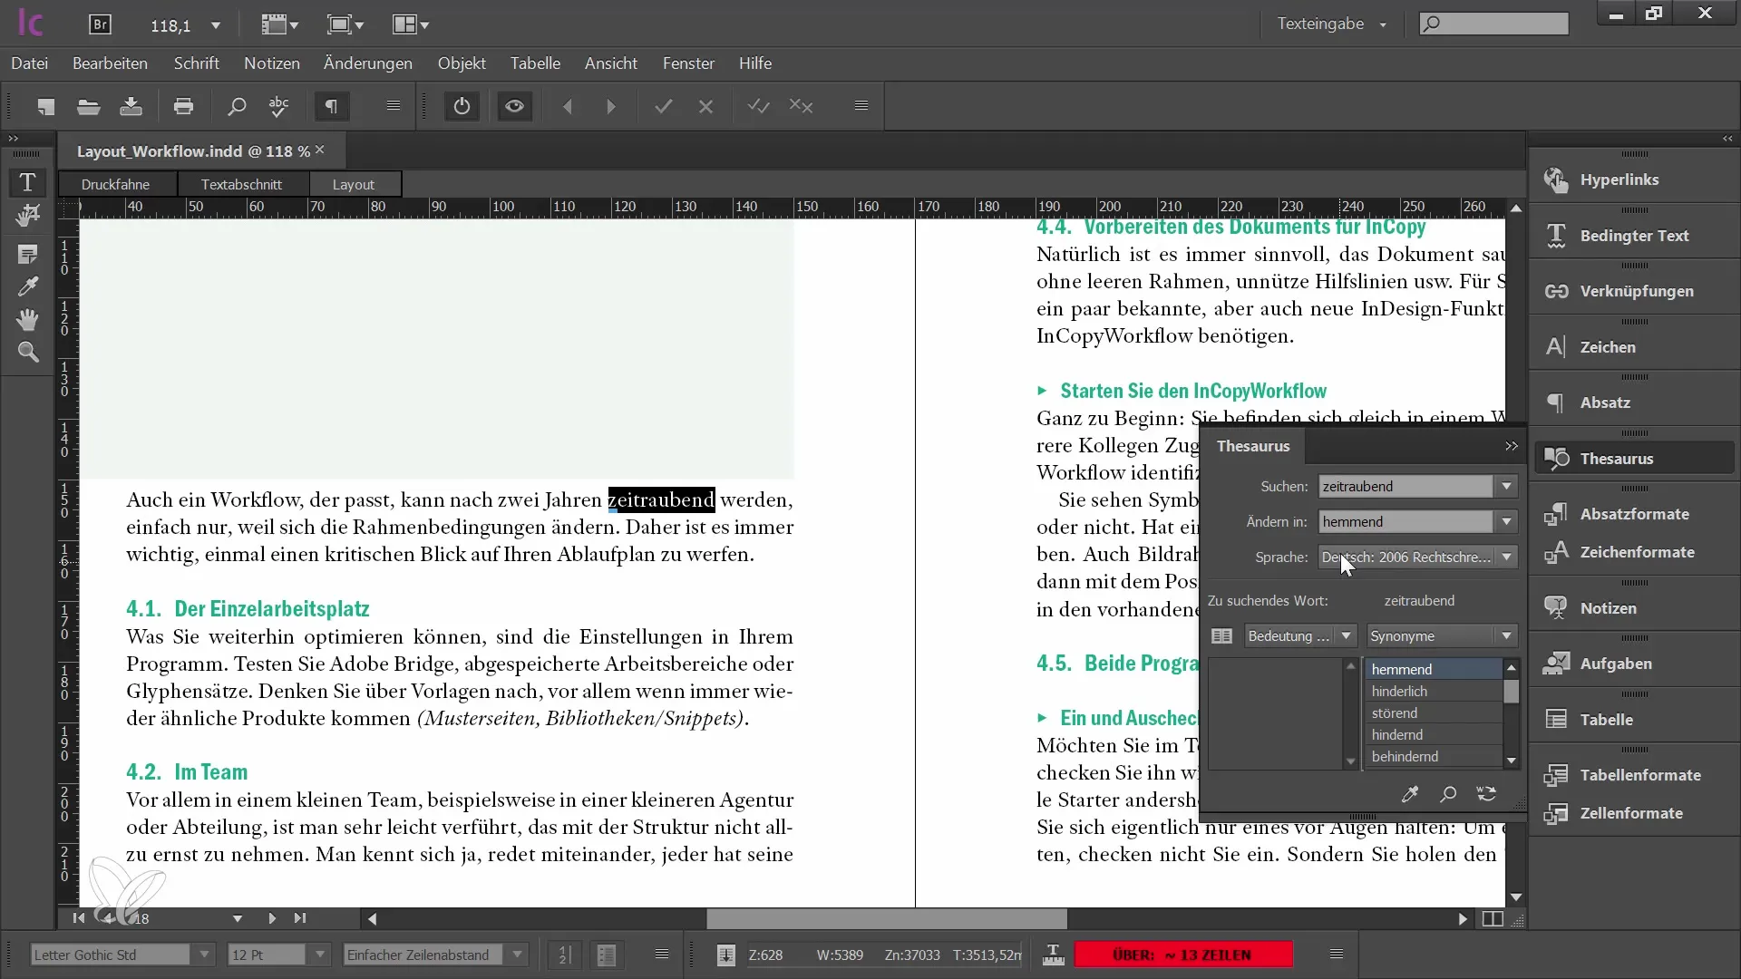Click the Verknüpfungen panel icon
This screenshot has height=979, width=1741.
tap(1556, 290)
